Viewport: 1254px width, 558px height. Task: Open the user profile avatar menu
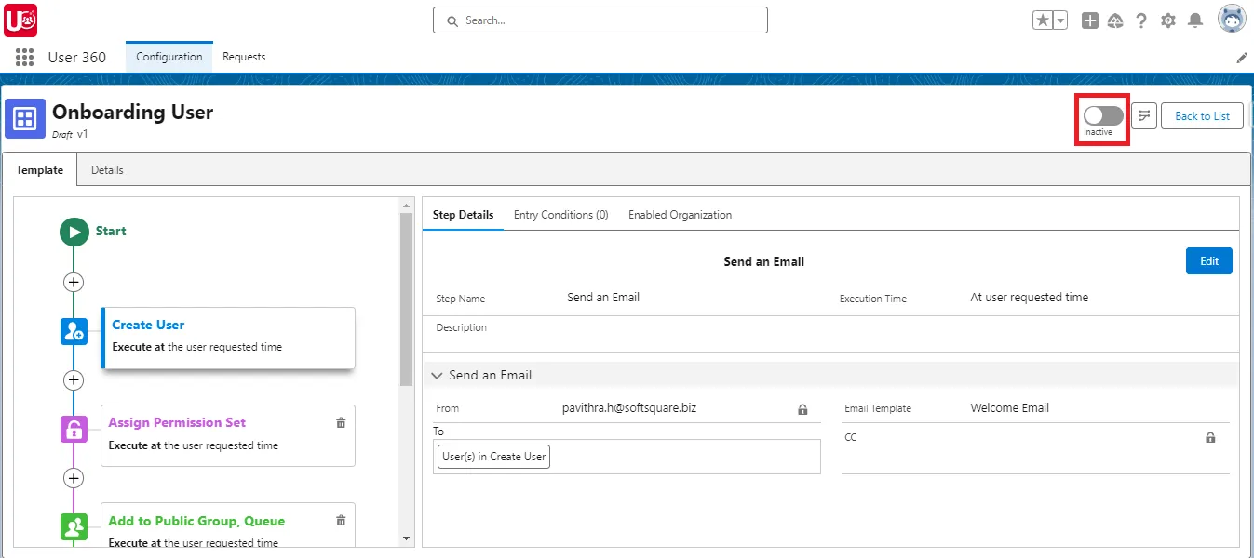(1231, 18)
